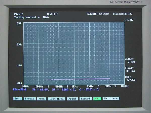
Task: Click the 500Hz frequency label
Action: (59, 86)
